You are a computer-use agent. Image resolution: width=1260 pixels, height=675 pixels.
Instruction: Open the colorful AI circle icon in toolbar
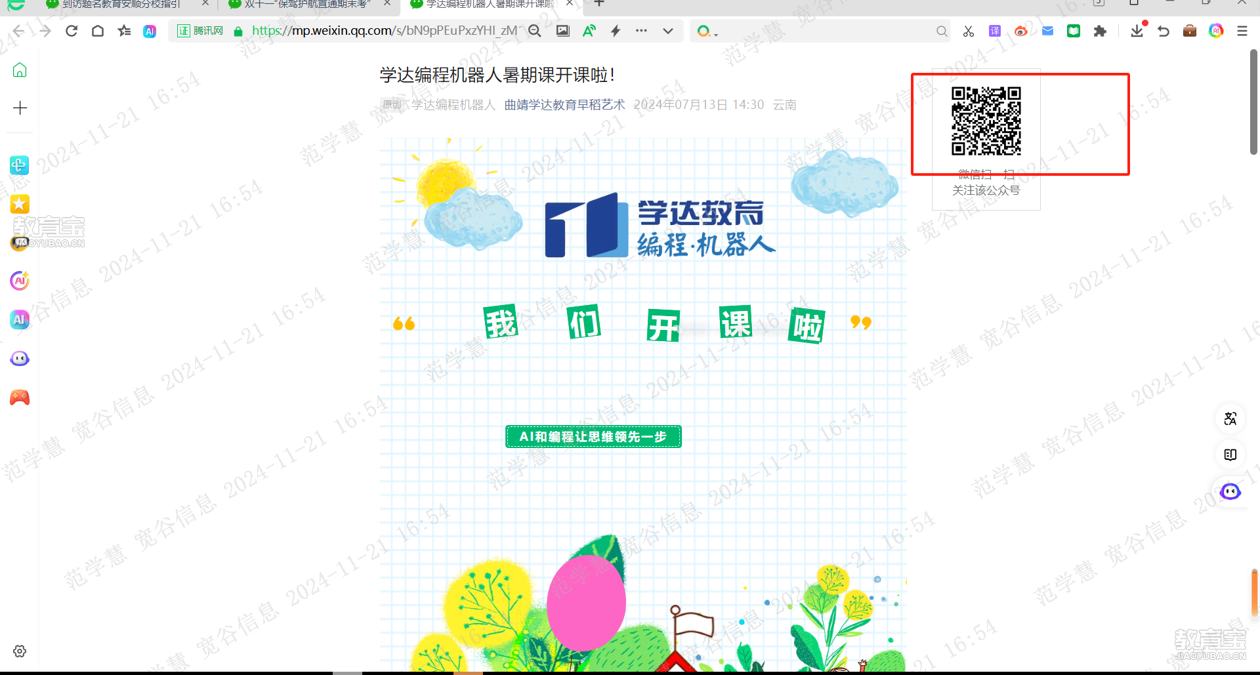[1216, 31]
